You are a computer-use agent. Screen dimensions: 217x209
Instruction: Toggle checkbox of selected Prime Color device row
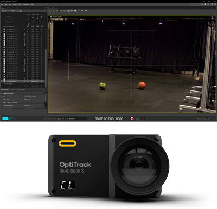(4, 81)
